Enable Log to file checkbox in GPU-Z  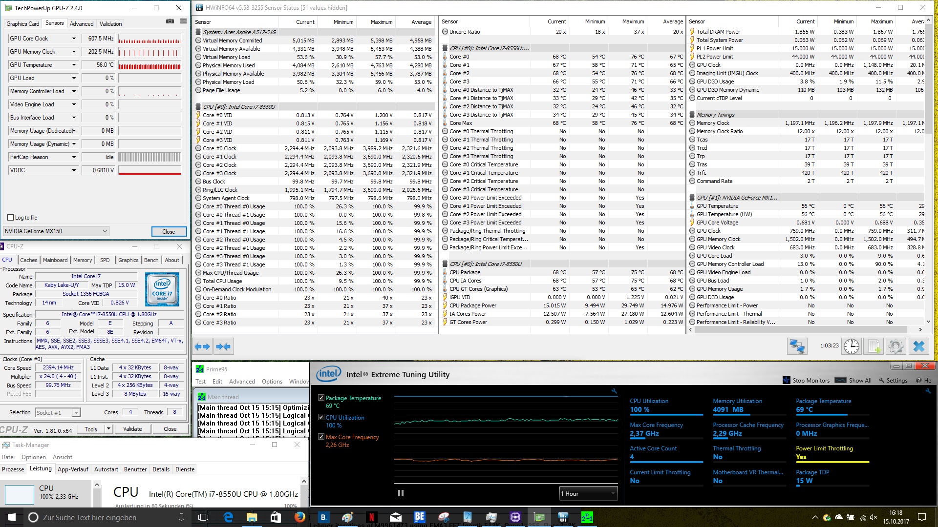point(11,218)
